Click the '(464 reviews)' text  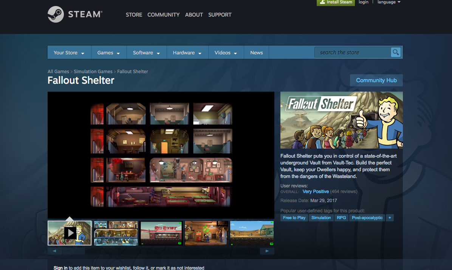344,192
